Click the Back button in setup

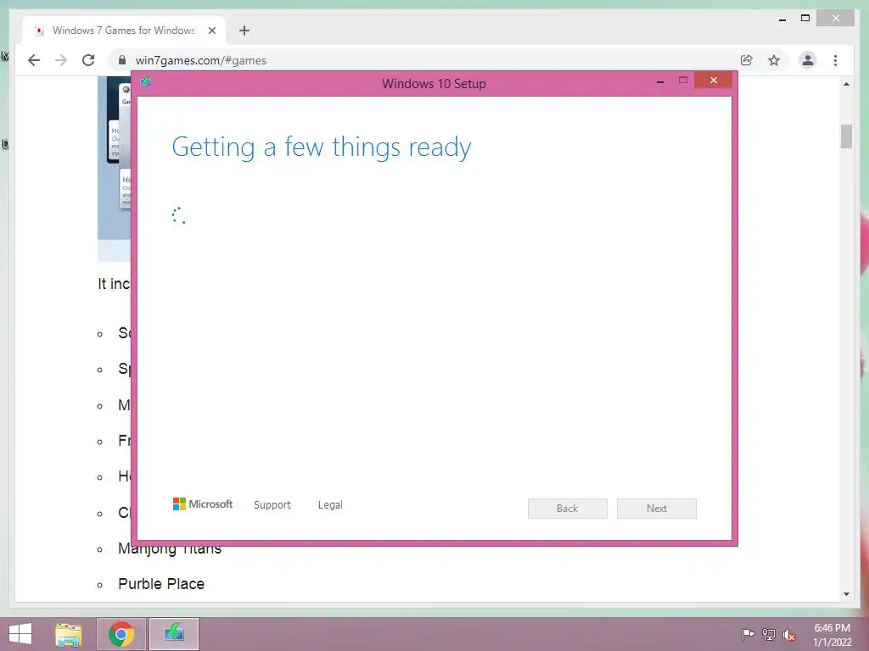coord(568,509)
